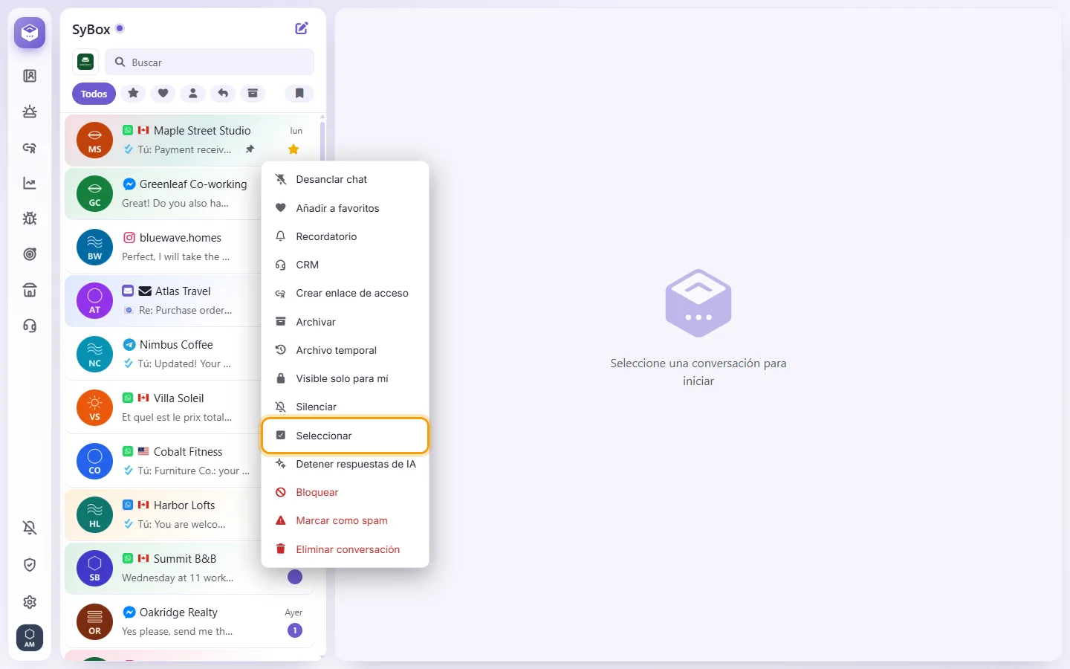The width and height of the screenshot is (1070, 669).
Task: Open the support headset sidebar icon
Action: 30,326
